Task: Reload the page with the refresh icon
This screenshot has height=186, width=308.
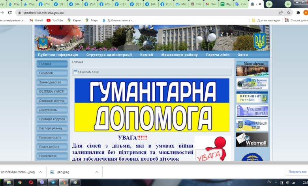Action: [x=10, y=13]
